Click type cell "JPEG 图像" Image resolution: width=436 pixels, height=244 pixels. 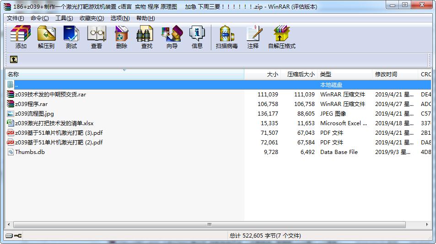(x=333, y=113)
